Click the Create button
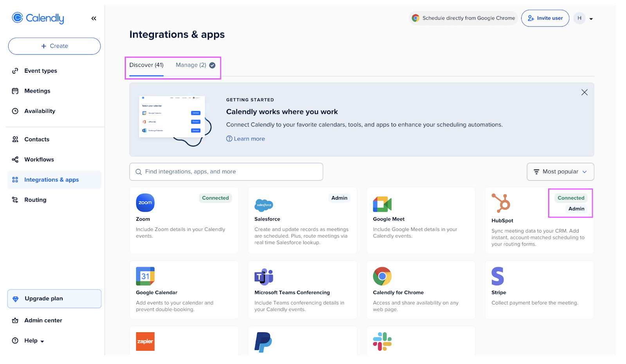The image size is (626, 364). point(54,46)
